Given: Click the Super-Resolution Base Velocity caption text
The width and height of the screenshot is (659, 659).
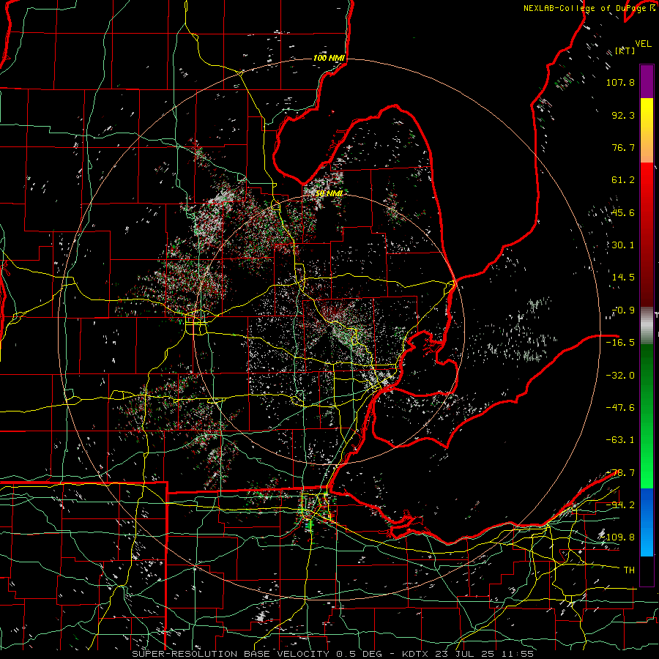Looking at the screenshot, I should 333,654.
